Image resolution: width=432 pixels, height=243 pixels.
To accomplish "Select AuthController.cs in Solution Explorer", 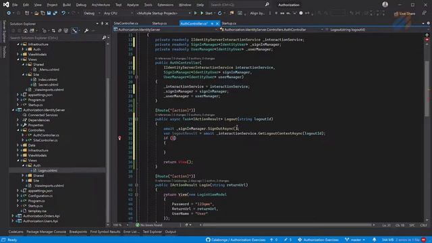I will point(46,135).
